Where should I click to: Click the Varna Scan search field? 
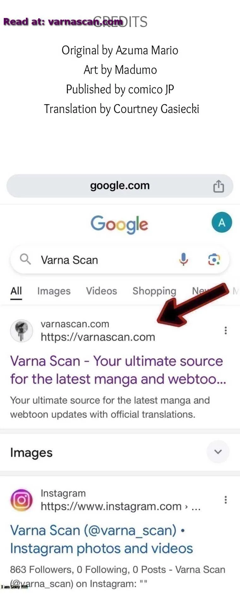click(x=120, y=260)
